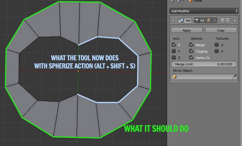Click the Mirror modifier type icon
Screen dimensions: 242x146
[180, 20]
